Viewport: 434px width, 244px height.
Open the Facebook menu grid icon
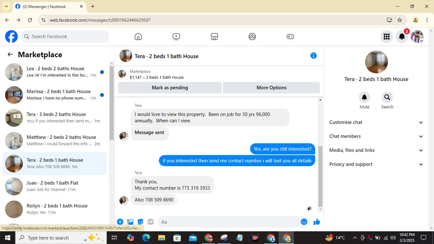pos(386,37)
